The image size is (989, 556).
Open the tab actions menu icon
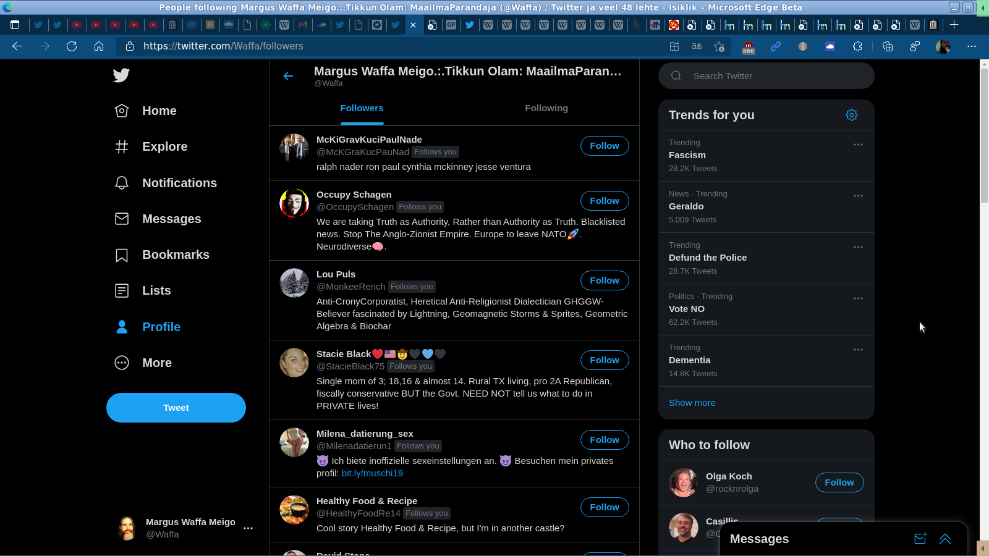(x=15, y=25)
